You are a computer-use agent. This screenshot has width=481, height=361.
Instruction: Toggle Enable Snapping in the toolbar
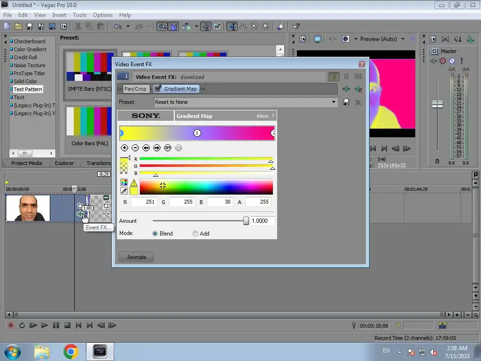162,26
